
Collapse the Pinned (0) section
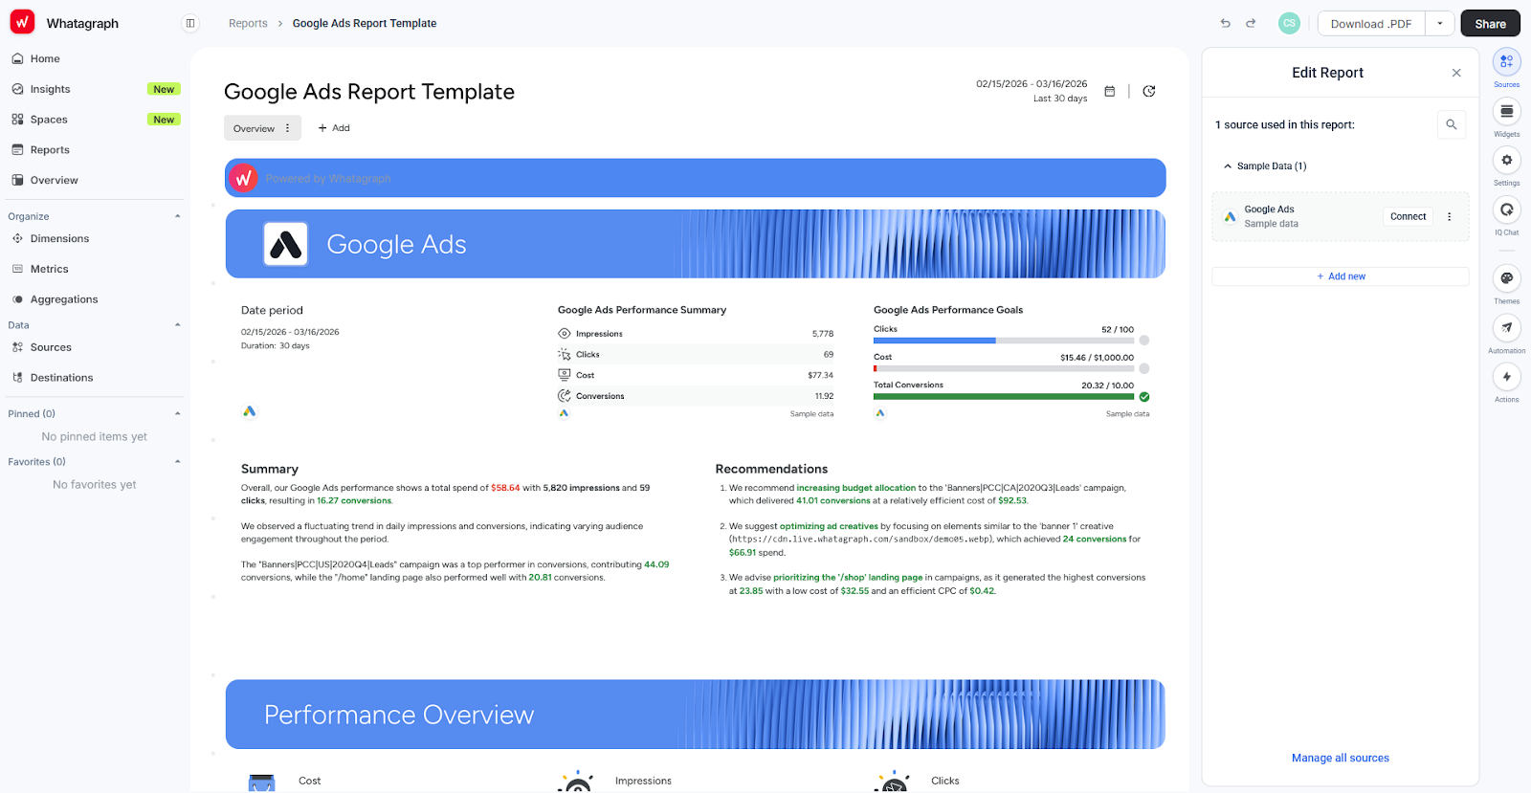177,413
